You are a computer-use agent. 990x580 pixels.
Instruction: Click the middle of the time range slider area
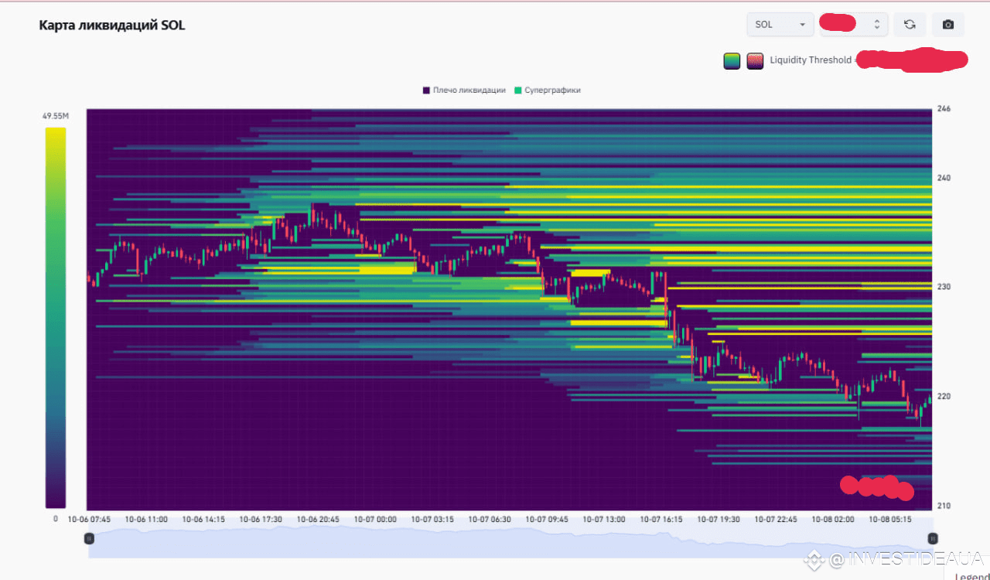[x=510, y=541]
